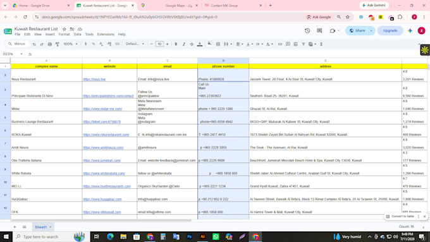This screenshot has width=430, height=242.
Task: Open number format 123 menu
Action: point(117,44)
